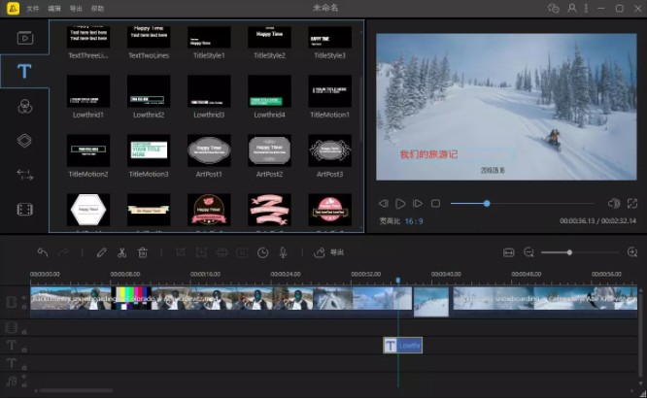This screenshot has height=399, width=647.
Task: Open the elements film-frame tab in sidebar
Action: pos(24,210)
